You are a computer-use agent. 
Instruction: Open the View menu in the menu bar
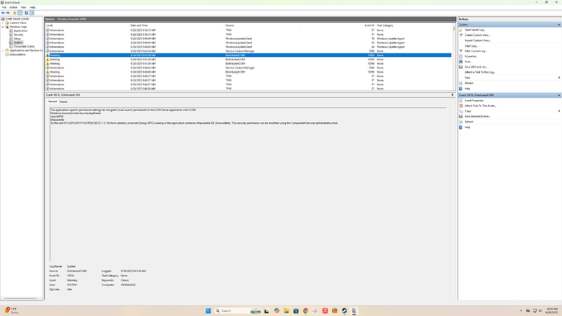[x=24, y=7]
